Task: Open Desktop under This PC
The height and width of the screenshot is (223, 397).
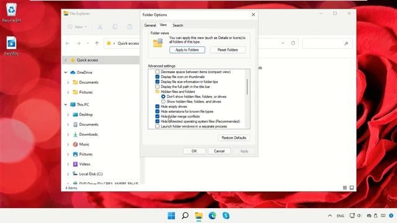Action: pyautogui.click(x=86, y=115)
